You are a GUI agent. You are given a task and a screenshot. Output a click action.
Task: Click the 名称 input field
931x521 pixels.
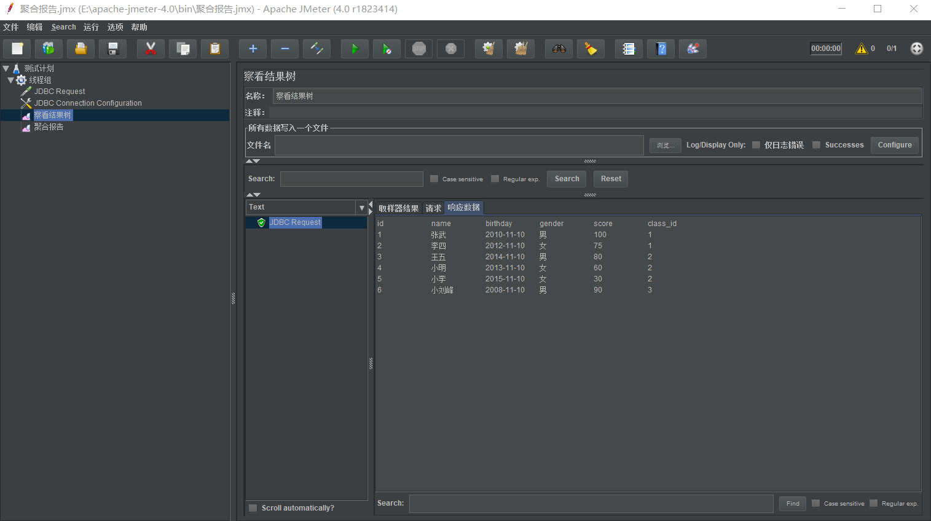click(x=597, y=96)
